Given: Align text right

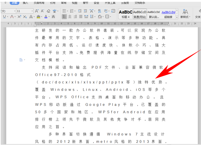Looking at the screenshot, I should click(x=75, y=17).
